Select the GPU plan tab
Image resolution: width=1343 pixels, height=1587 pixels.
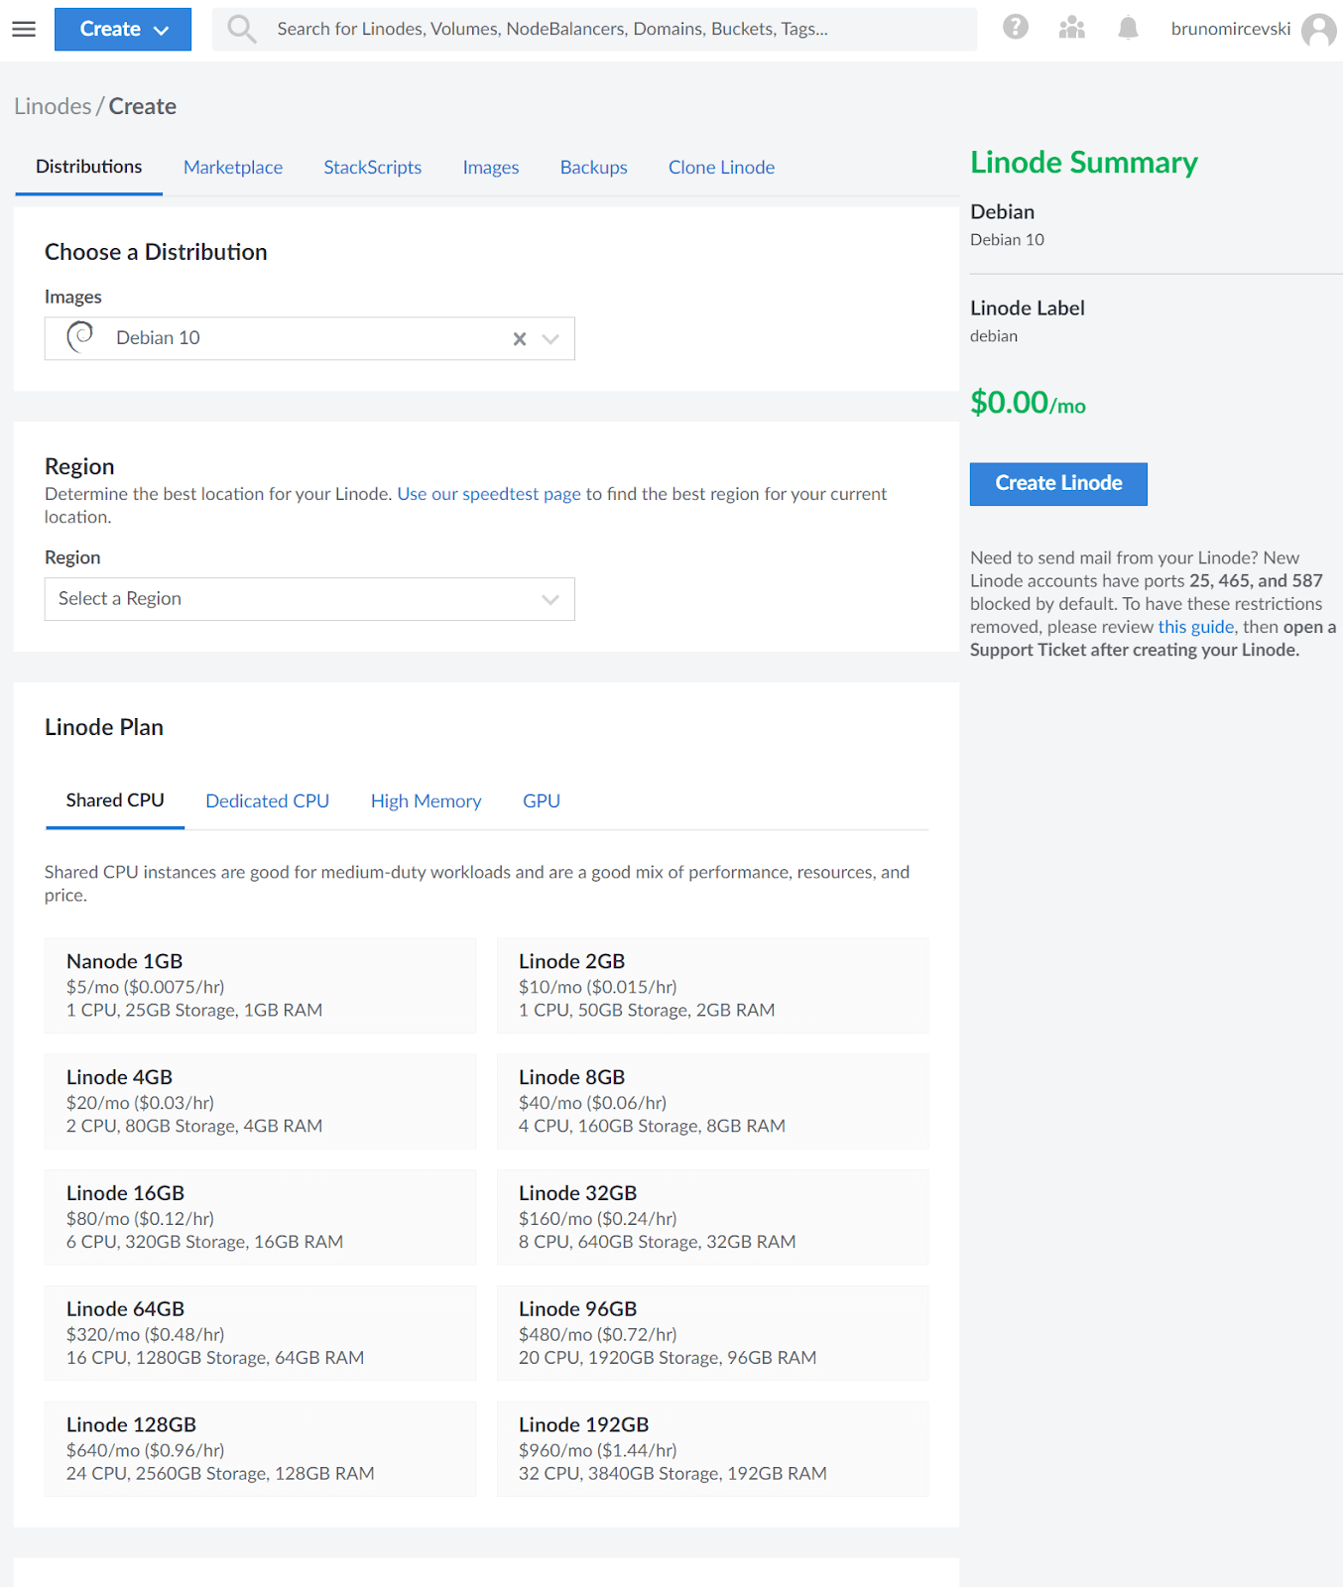tap(542, 801)
